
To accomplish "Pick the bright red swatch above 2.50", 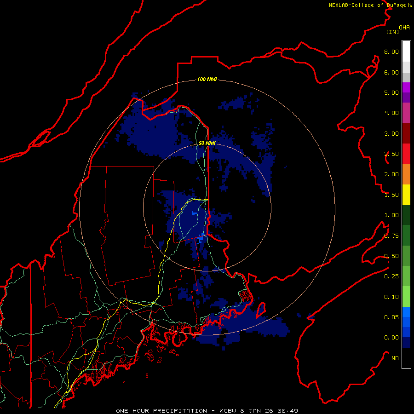I will (406, 154).
